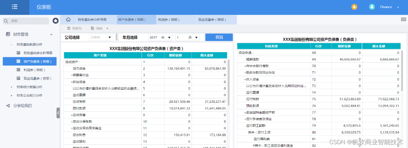Click the Finance user avatar

pyautogui.click(x=372, y=7)
